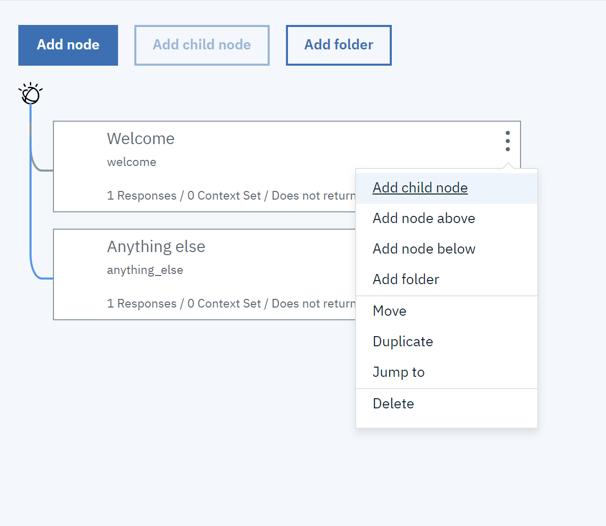Click the outlined Add folder button
The width and height of the screenshot is (606, 526).
[x=338, y=45]
